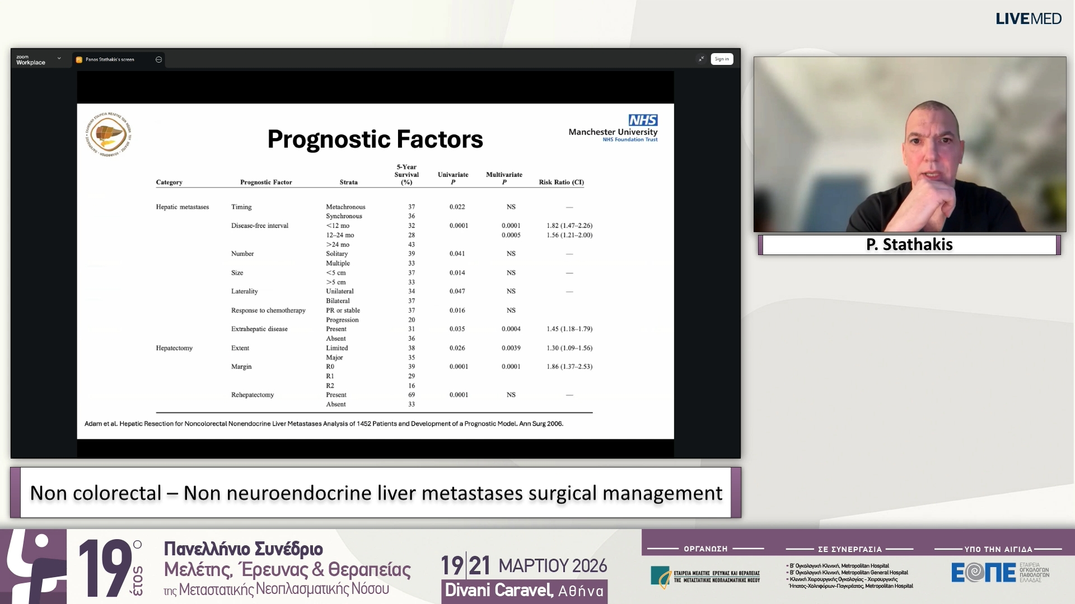Select the Manchester University NHS logo on the slide

[613, 128]
